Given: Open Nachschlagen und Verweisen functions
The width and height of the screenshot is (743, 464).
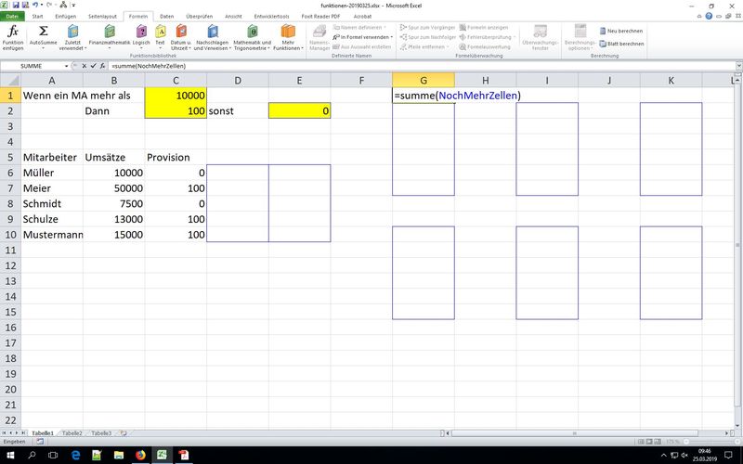Looking at the screenshot, I should point(213,38).
